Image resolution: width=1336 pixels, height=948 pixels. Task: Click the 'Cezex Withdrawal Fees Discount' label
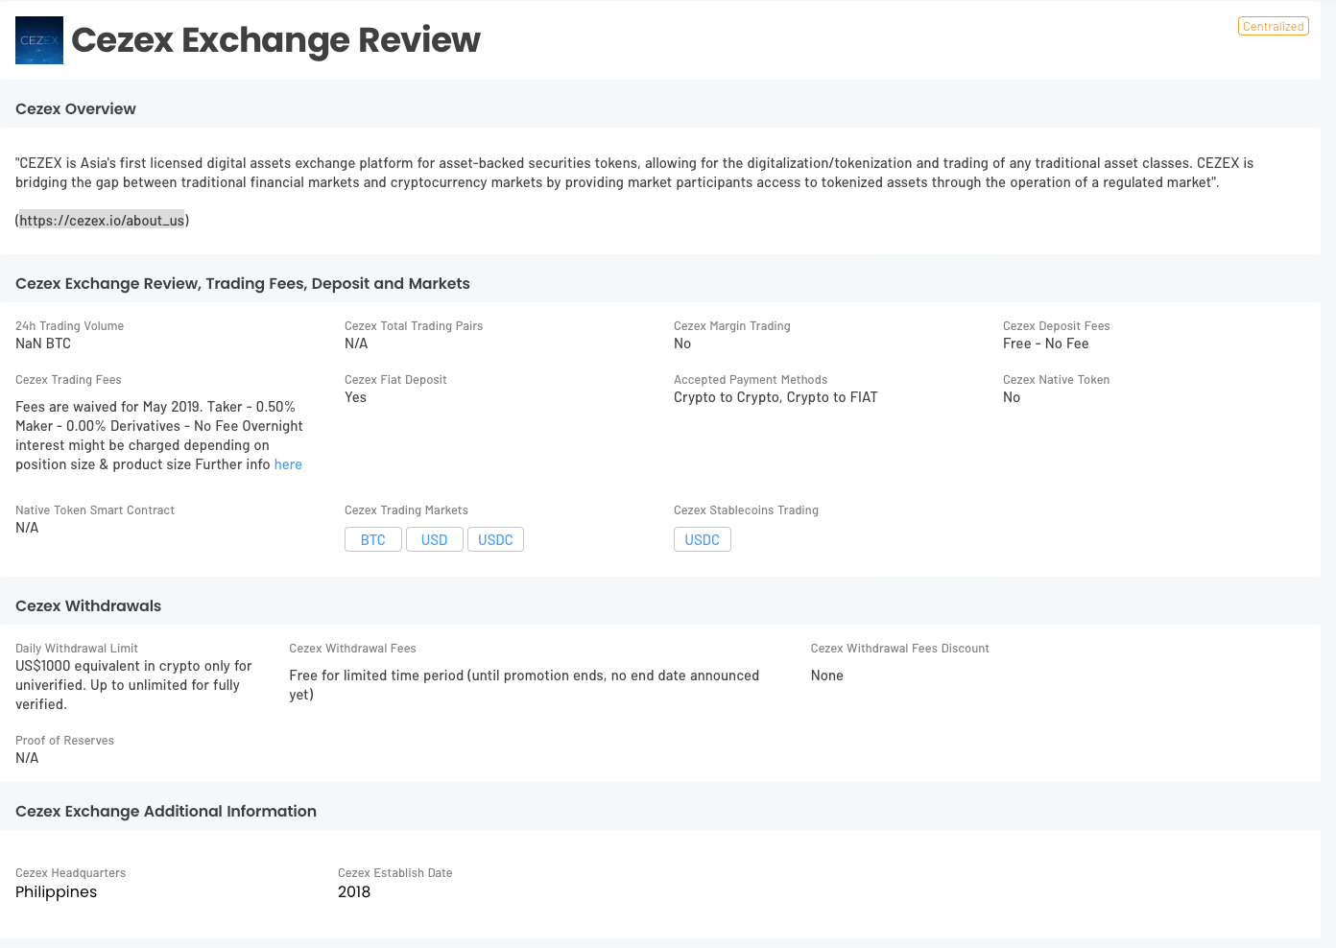tap(899, 649)
